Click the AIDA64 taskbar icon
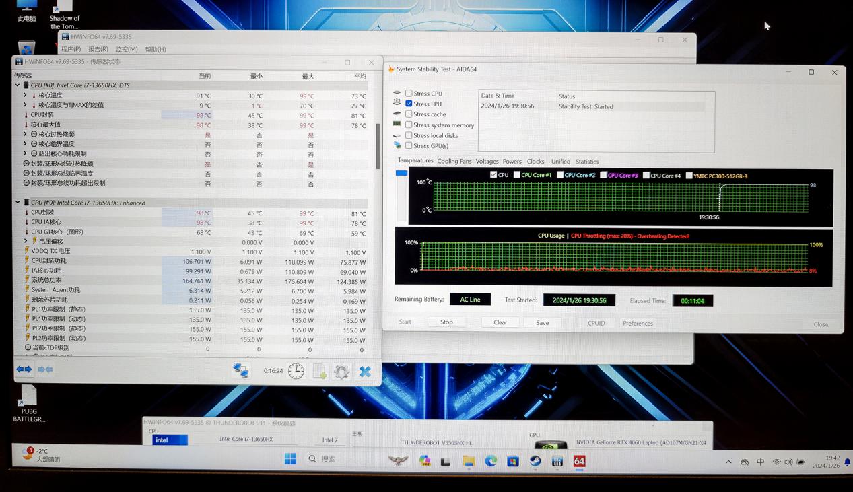Screen dimensions: 853x492 click(579, 461)
